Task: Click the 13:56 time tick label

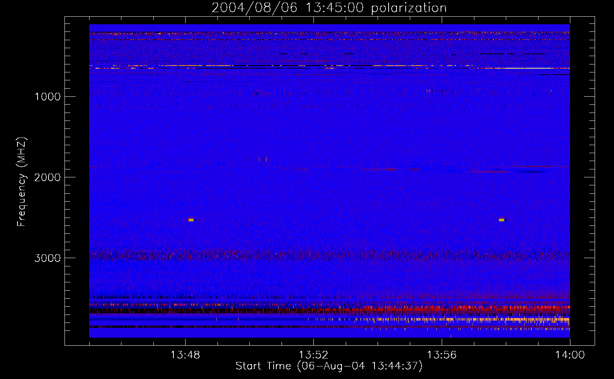Action: tap(442, 355)
